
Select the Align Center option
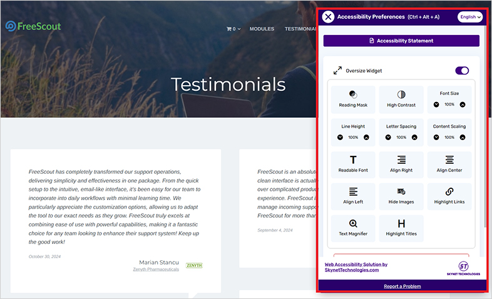tap(449, 165)
